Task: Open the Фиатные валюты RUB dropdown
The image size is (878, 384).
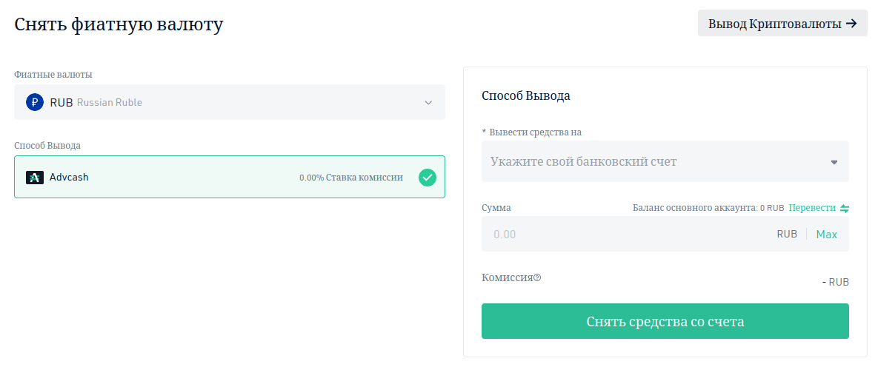Action: pyautogui.click(x=230, y=102)
